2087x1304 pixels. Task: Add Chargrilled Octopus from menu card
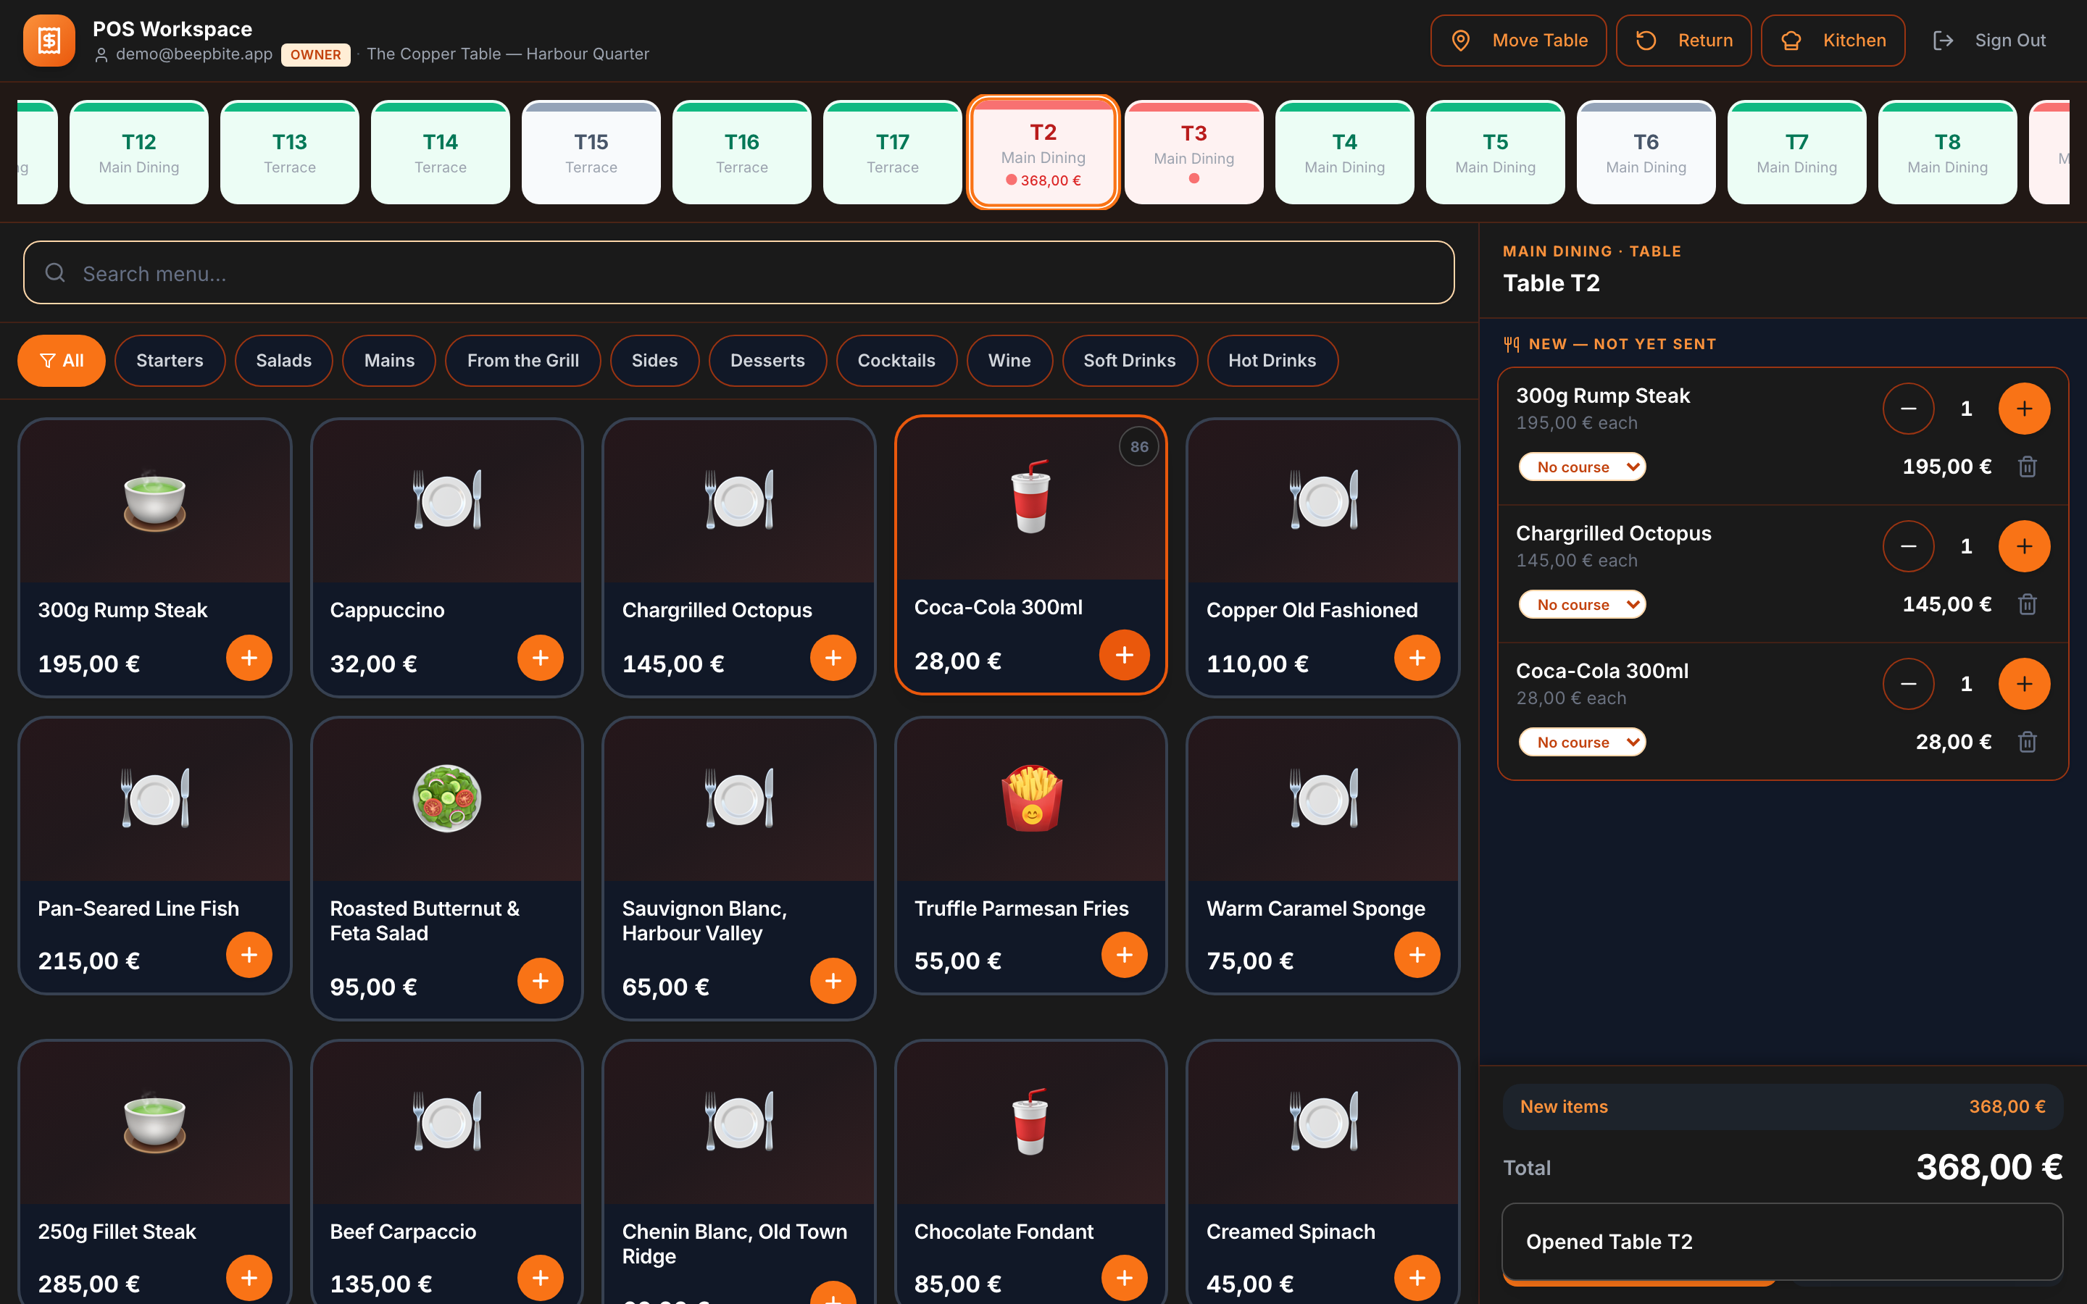833,658
